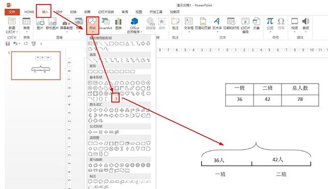
Task: Switch to the HOME tab
Action: click(x=29, y=12)
